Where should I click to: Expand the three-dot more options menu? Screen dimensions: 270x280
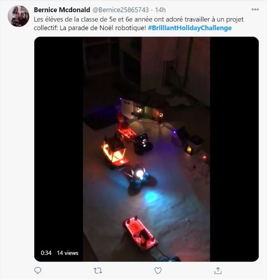pyautogui.click(x=255, y=9)
